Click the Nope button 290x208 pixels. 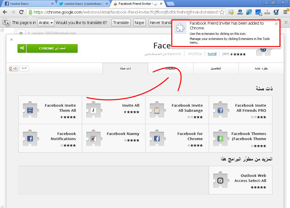(x=139, y=23)
